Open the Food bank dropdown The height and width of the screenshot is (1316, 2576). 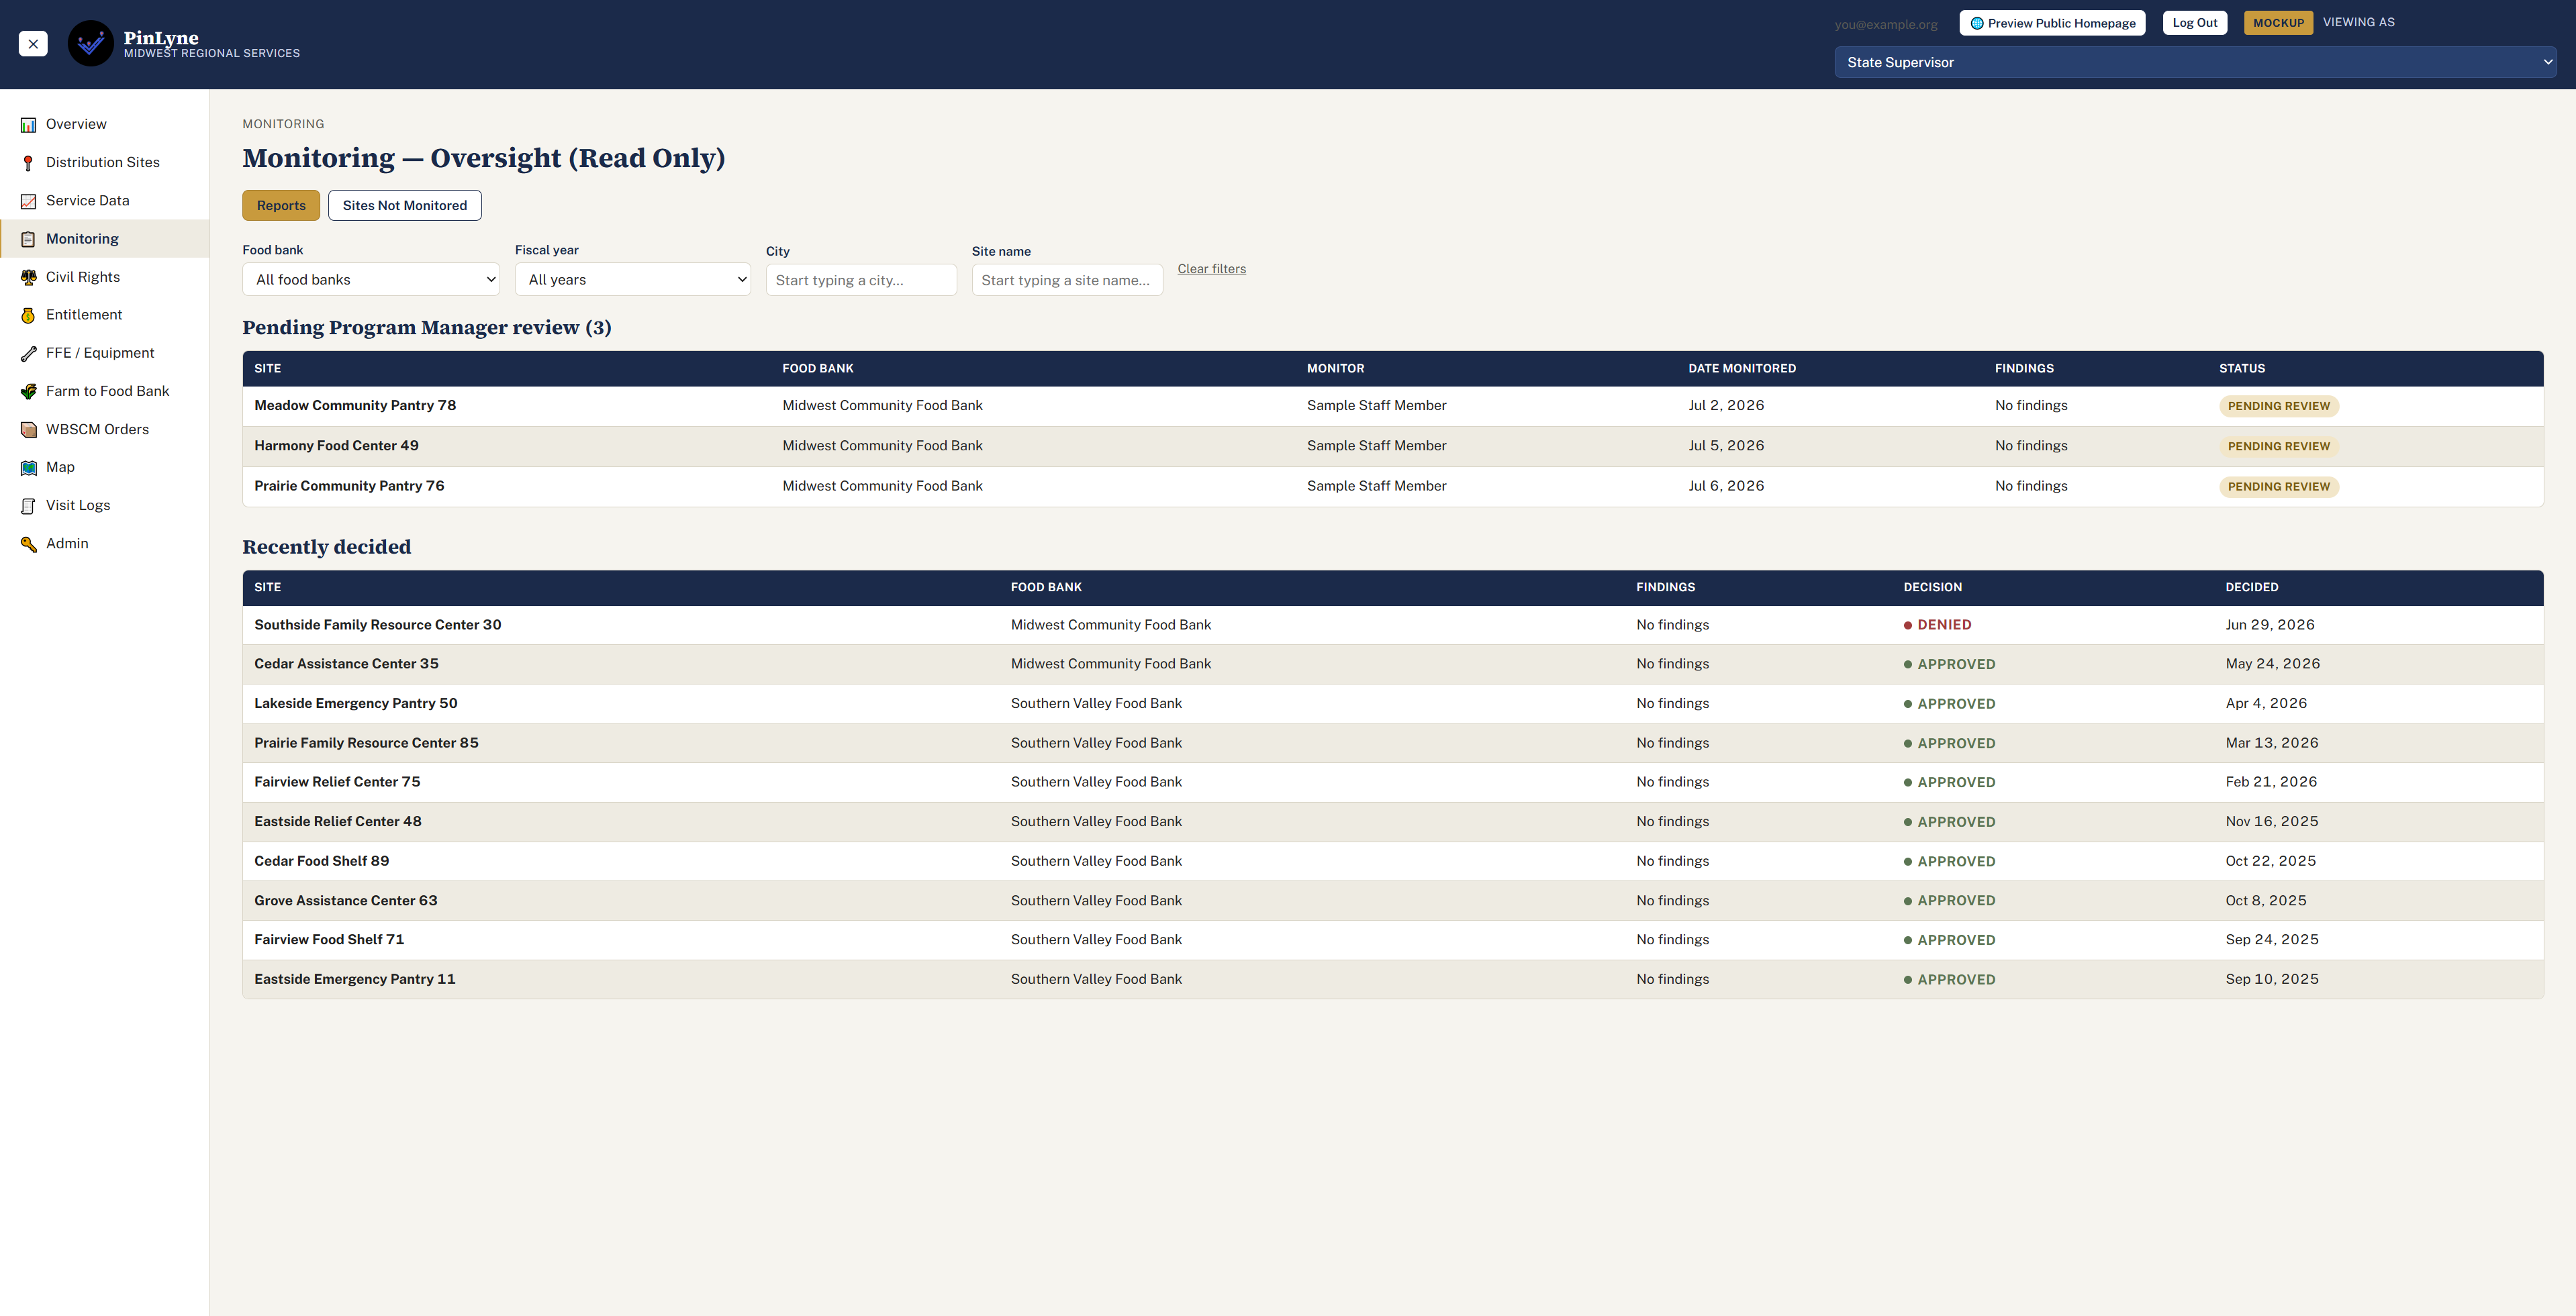tap(371, 280)
